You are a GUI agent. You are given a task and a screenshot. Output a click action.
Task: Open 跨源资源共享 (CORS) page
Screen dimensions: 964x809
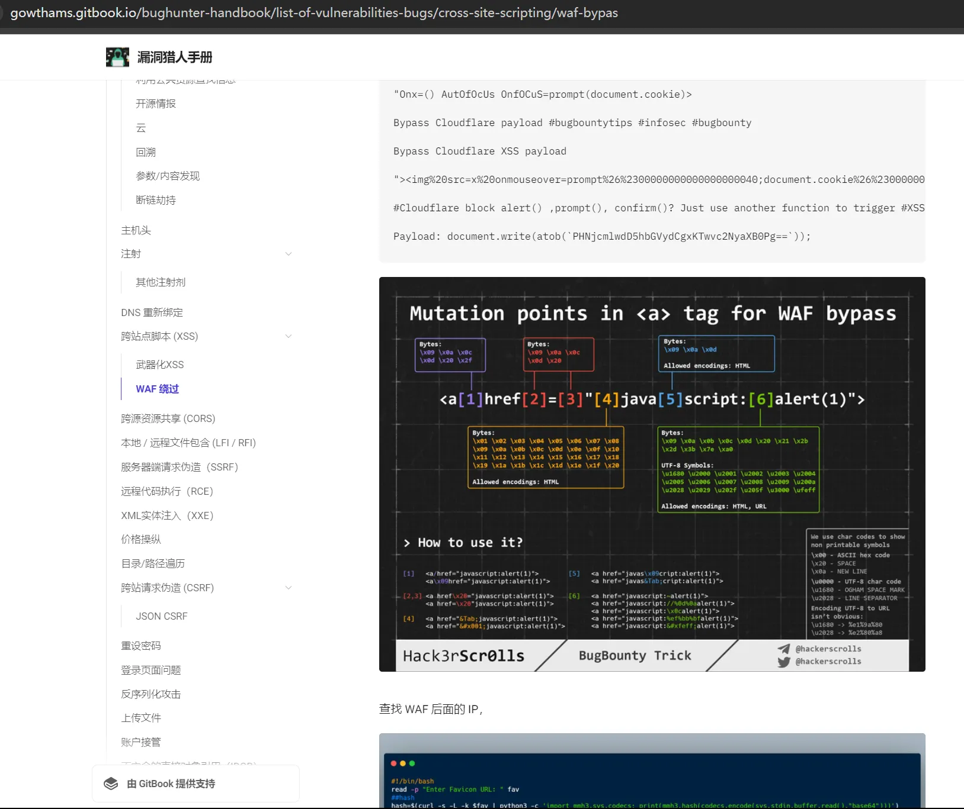[168, 418]
